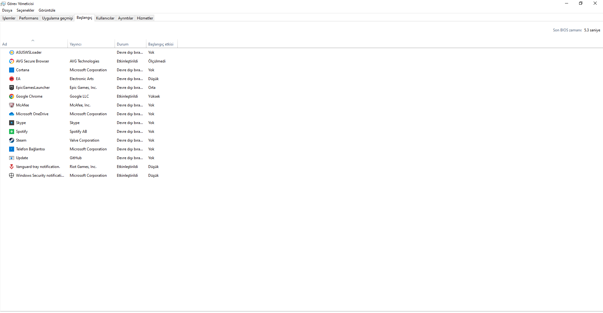
Task: Select the EpicGamesLauncher icon
Action: pyautogui.click(x=12, y=88)
